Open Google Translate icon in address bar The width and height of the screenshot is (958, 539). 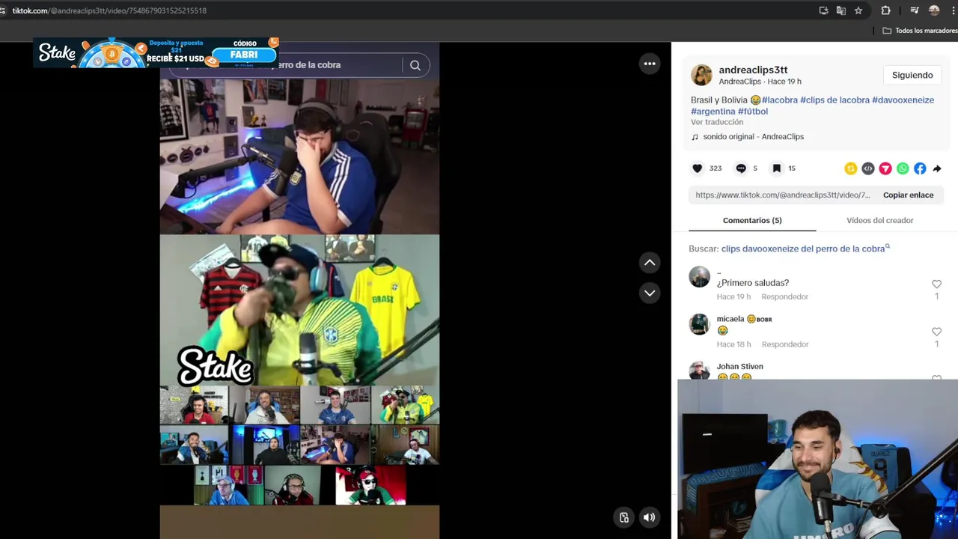[841, 10]
